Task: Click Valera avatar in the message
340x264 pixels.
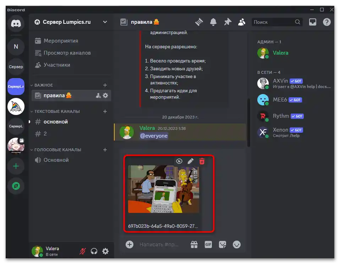Action: (x=127, y=132)
